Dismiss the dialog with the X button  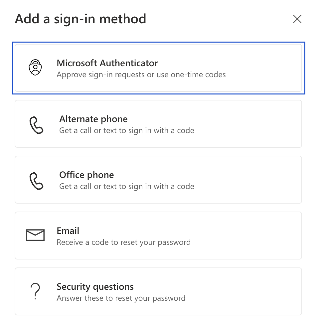coord(297,19)
